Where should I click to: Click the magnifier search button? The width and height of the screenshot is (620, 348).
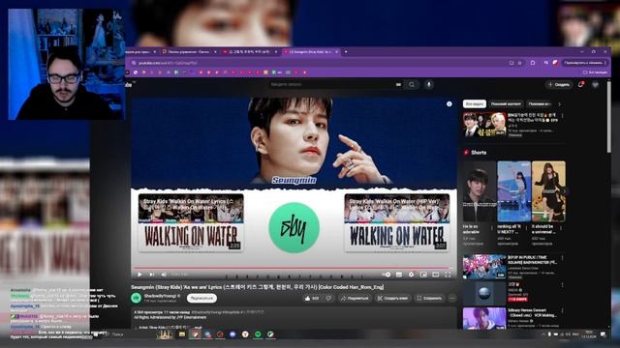[x=412, y=84]
